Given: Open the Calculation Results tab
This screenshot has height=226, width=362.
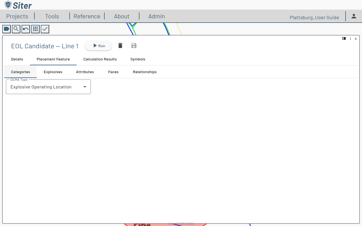Looking at the screenshot, I should click(100, 59).
